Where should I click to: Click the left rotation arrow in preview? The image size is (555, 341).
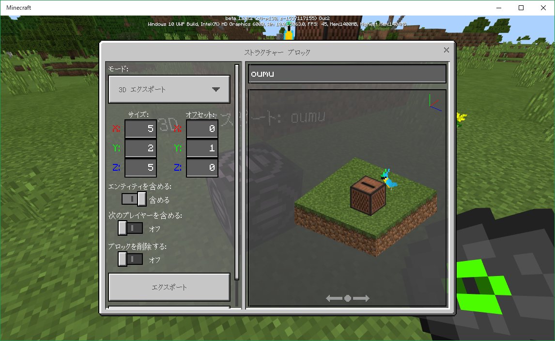point(334,298)
